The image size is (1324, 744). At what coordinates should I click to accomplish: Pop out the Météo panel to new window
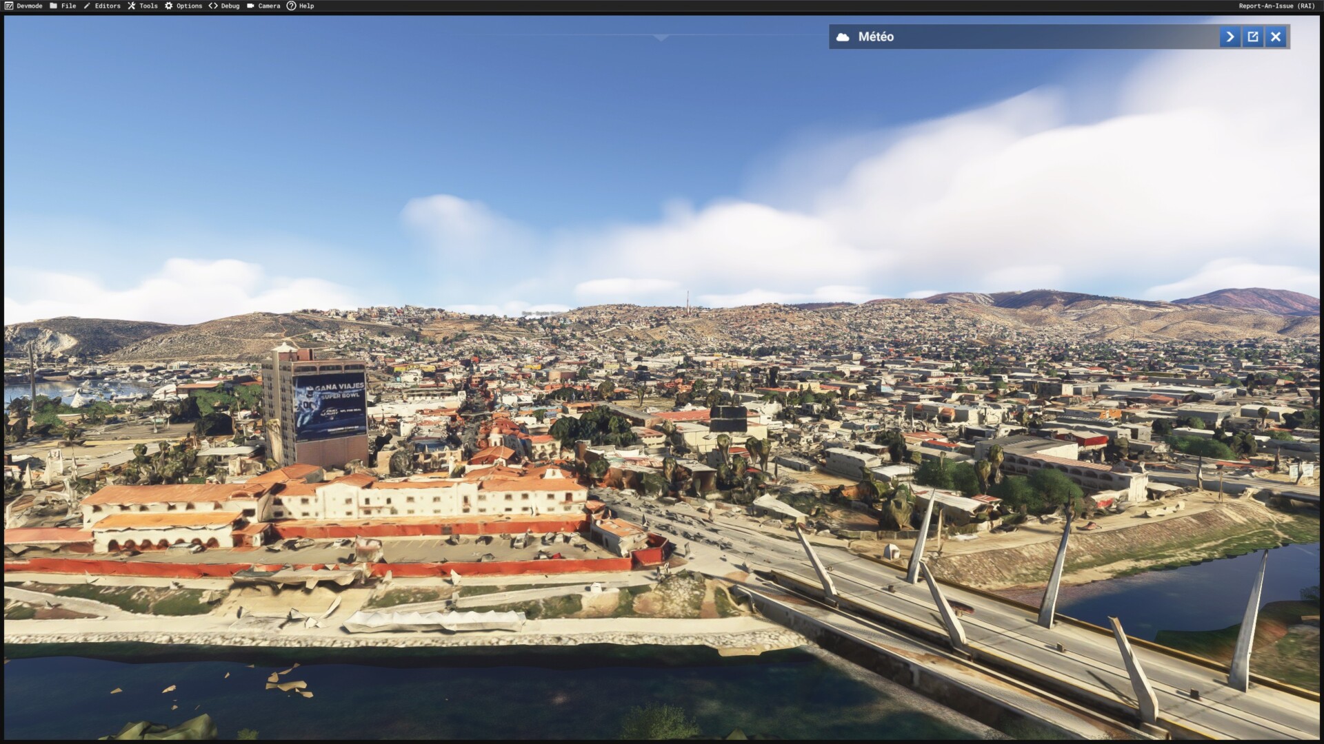point(1253,37)
